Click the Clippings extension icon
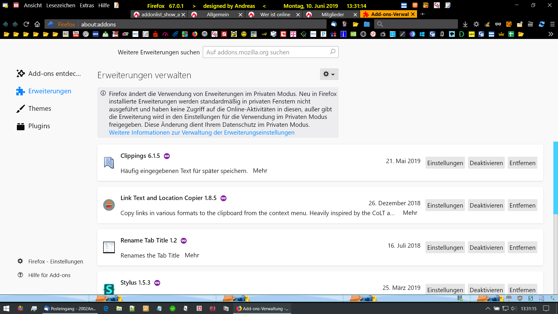This screenshot has width=558, height=314. [109, 163]
